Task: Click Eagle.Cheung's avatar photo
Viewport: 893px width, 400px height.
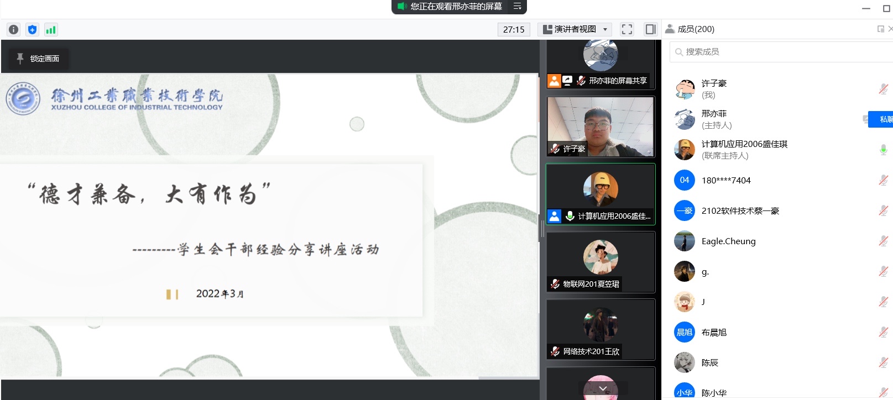Action: tap(685, 241)
